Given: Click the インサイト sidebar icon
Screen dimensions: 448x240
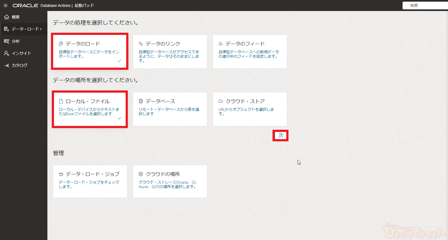Looking at the screenshot, I should point(7,53).
